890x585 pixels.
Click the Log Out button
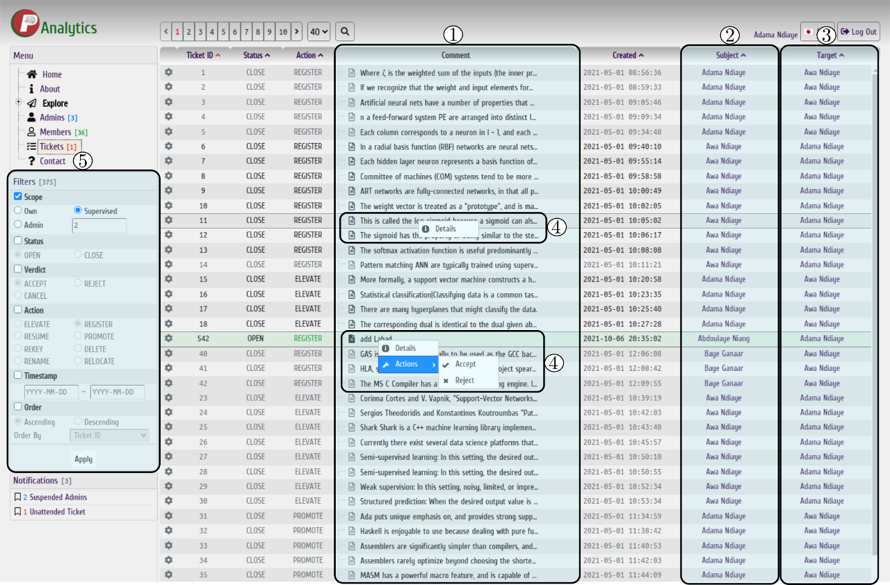[x=858, y=32]
